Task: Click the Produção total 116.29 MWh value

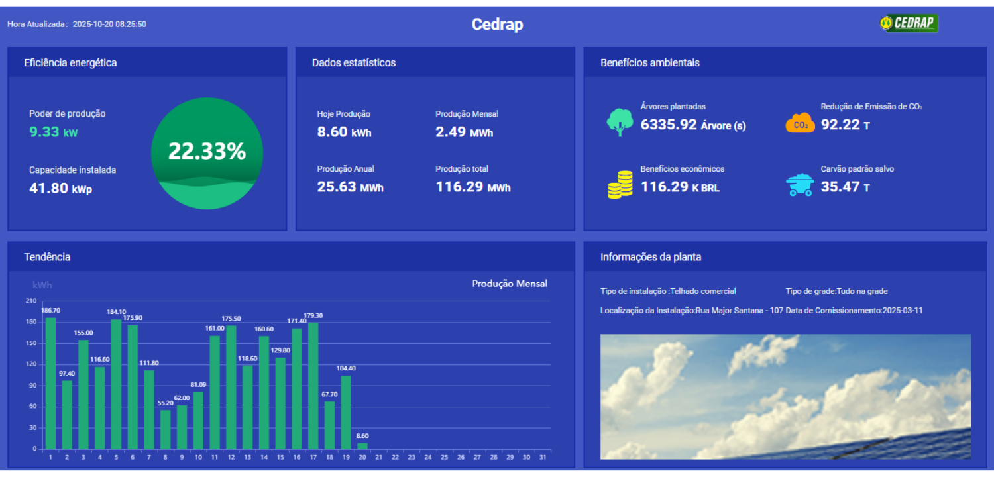Action: pos(472,187)
